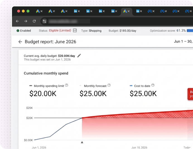Open the second Meta browser tab
This screenshot has height=149, width=193.
point(162,11)
